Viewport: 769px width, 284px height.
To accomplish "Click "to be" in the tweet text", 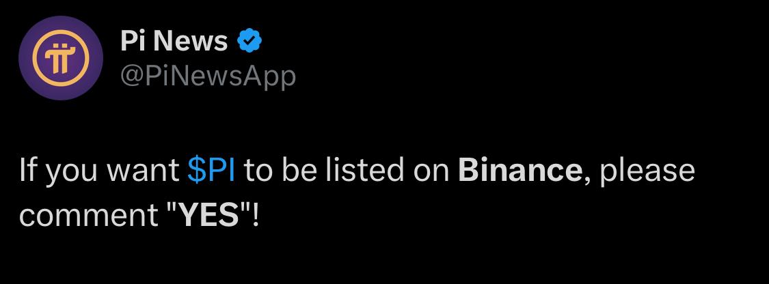I will pos(275,171).
